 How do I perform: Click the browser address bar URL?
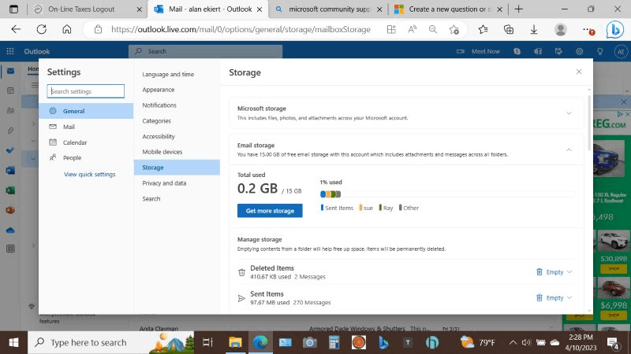(x=241, y=29)
